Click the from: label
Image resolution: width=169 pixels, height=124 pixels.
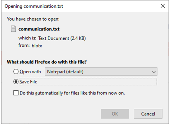coord(24,46)
